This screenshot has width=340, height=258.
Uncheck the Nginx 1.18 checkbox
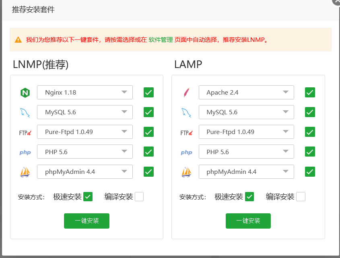click(148, 93)
